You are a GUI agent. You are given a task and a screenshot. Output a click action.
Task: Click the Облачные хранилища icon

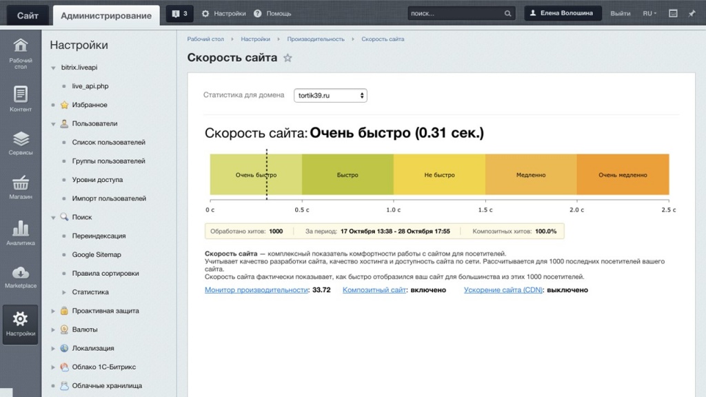point(64,386)
